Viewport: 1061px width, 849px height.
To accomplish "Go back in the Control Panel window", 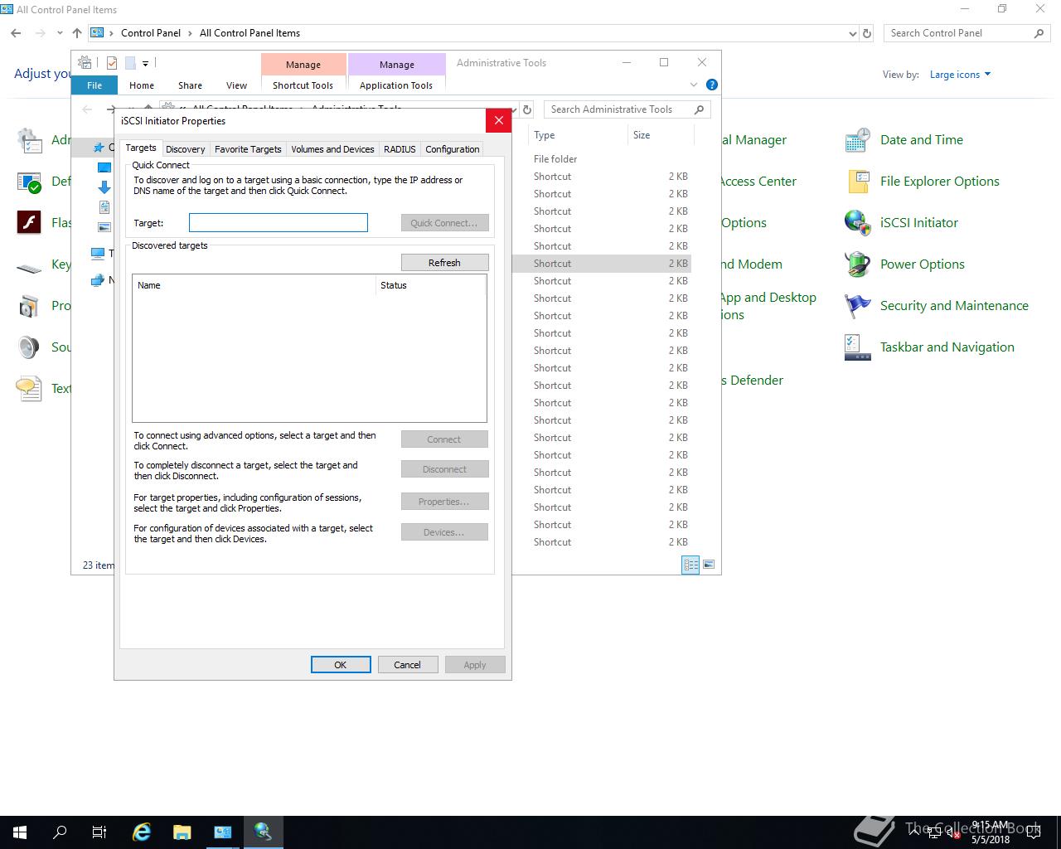I will 17,33.
